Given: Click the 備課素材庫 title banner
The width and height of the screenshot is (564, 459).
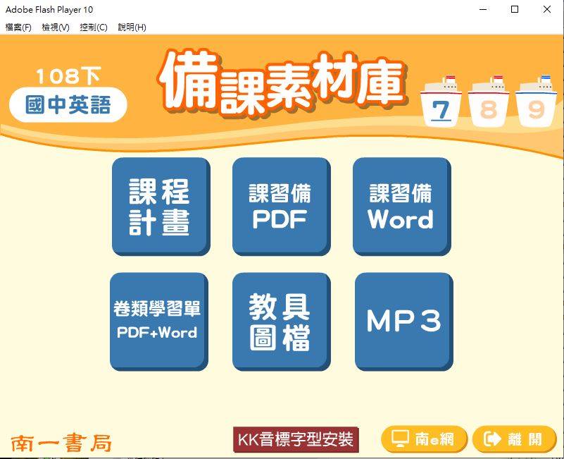Looking at the screenshot, I should 283,83.
